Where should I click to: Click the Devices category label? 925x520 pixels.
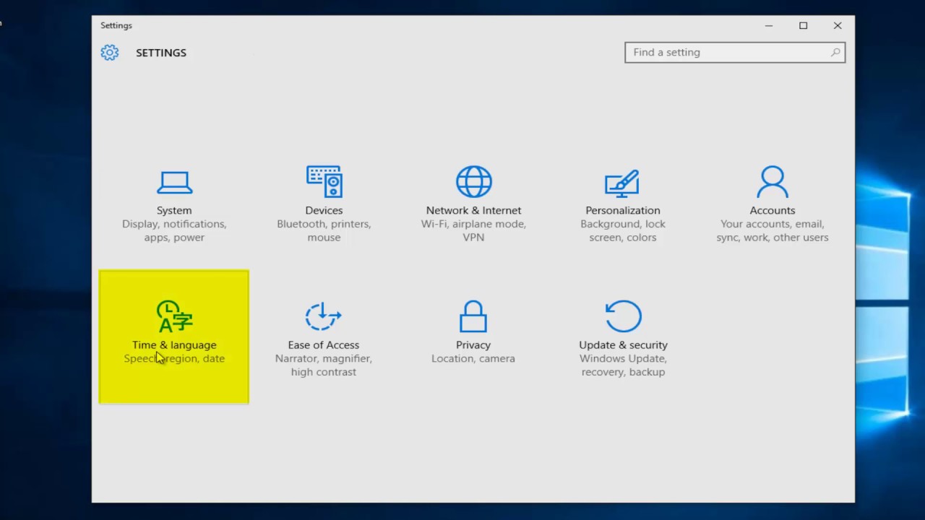[x=324, y=210]
